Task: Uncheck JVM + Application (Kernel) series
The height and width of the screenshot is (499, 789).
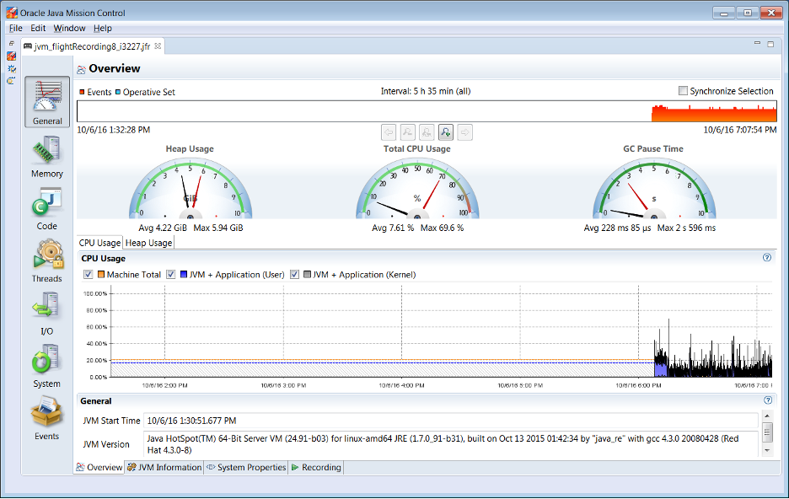Action: [295, 275]
